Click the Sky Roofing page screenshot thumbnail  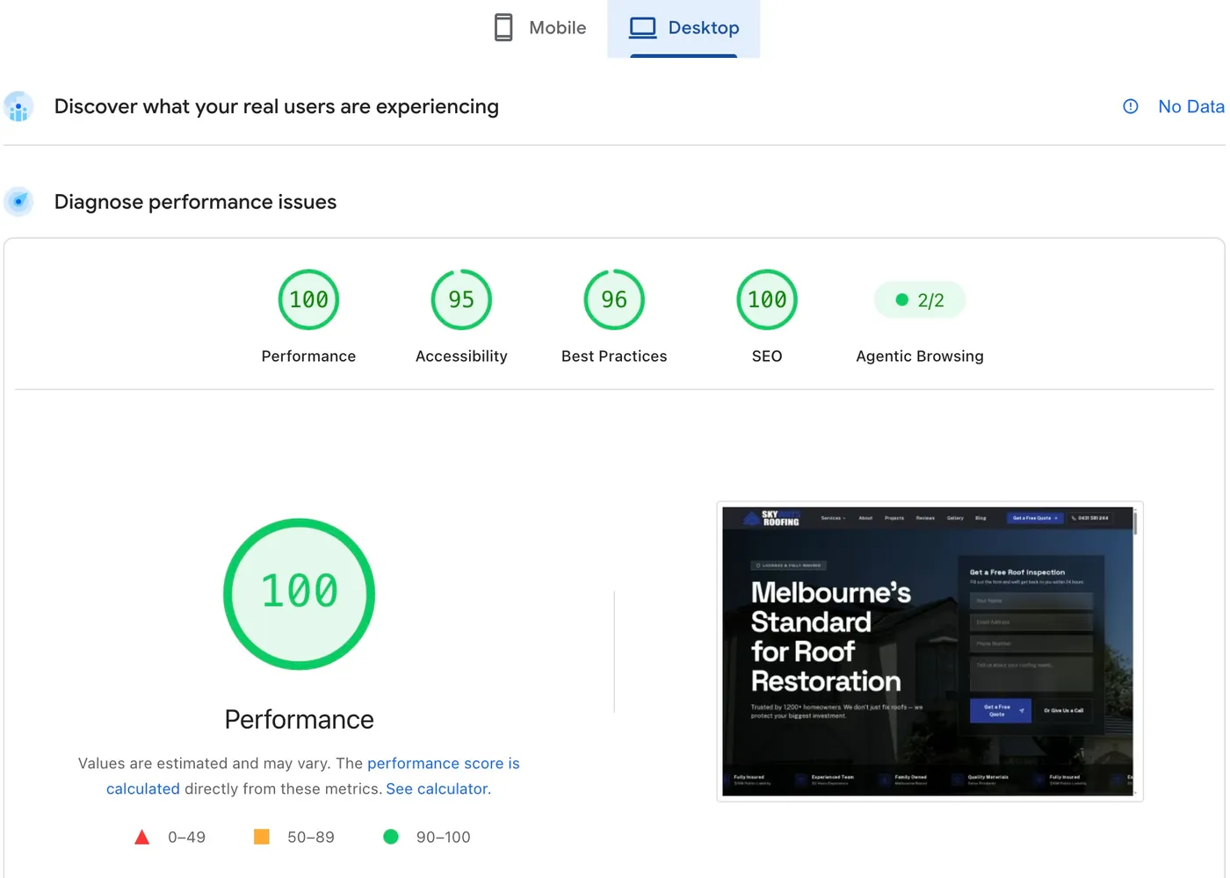point(930,651)
